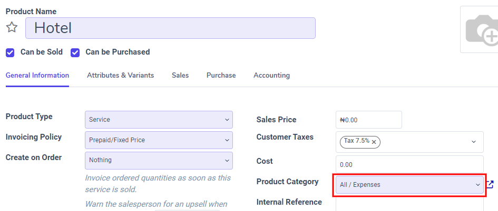Switch to the Purchase tab

pyautogui.click(x=221, y=76)
